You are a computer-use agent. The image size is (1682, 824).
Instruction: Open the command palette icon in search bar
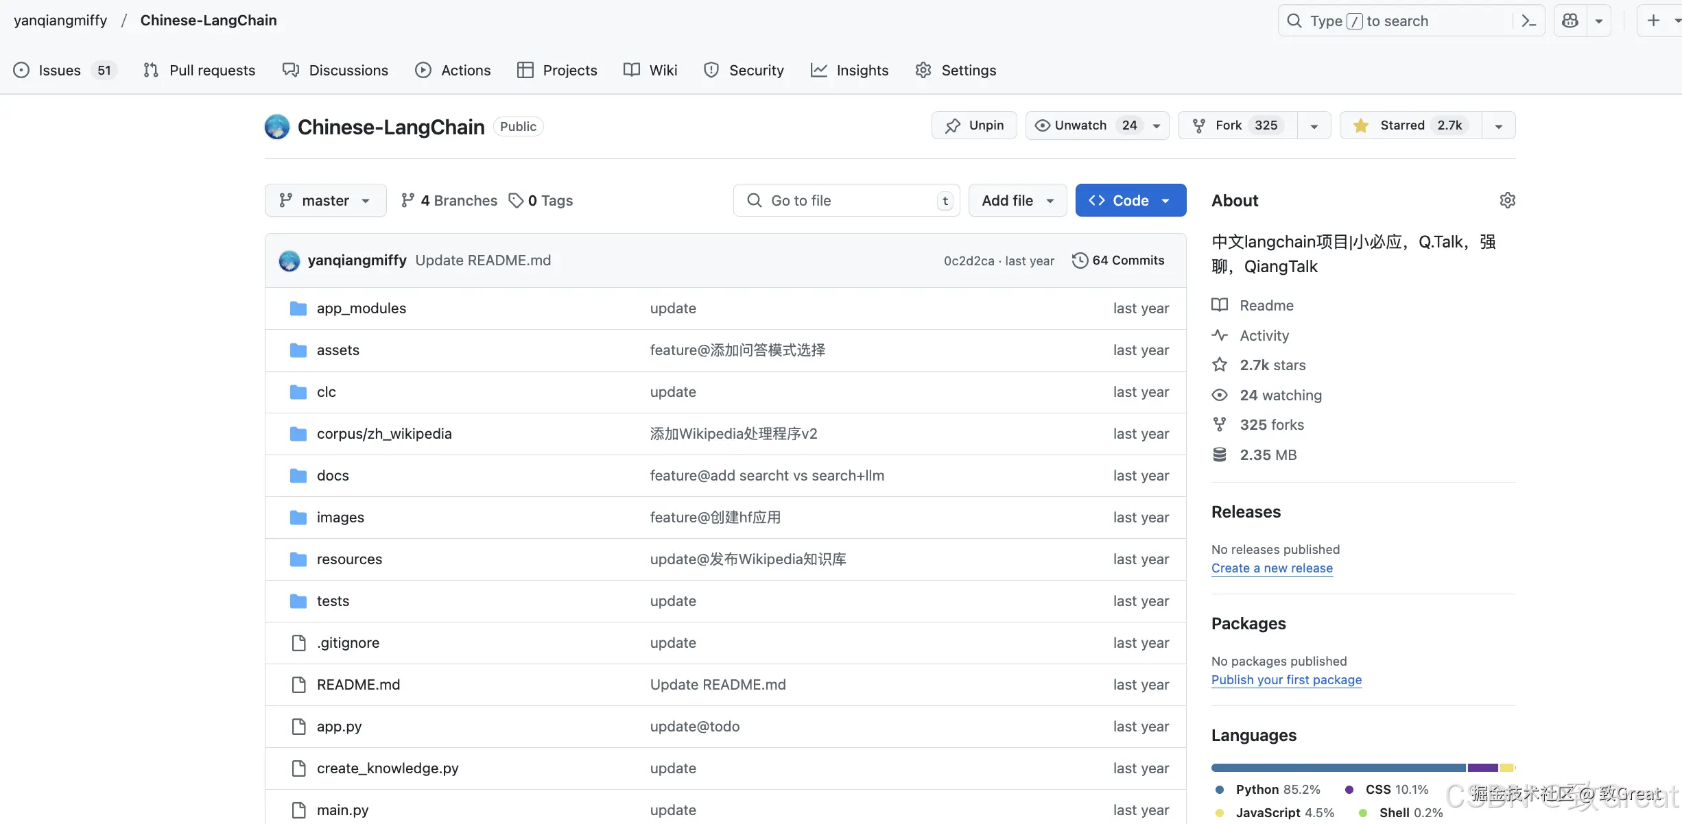[1528, 21]
